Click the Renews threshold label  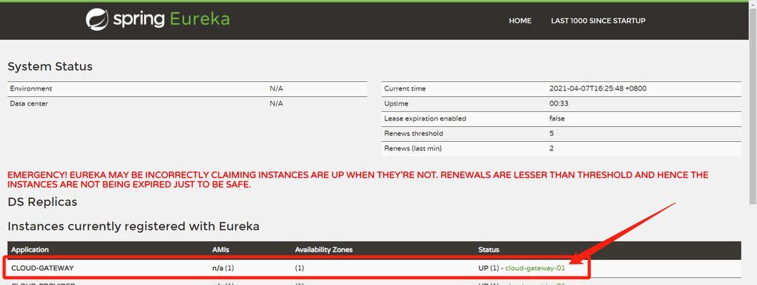(413, 133)
